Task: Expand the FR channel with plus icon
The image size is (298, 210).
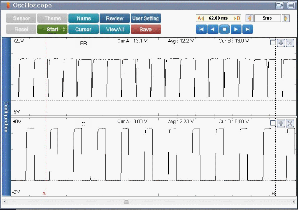Action: [281, 43]
